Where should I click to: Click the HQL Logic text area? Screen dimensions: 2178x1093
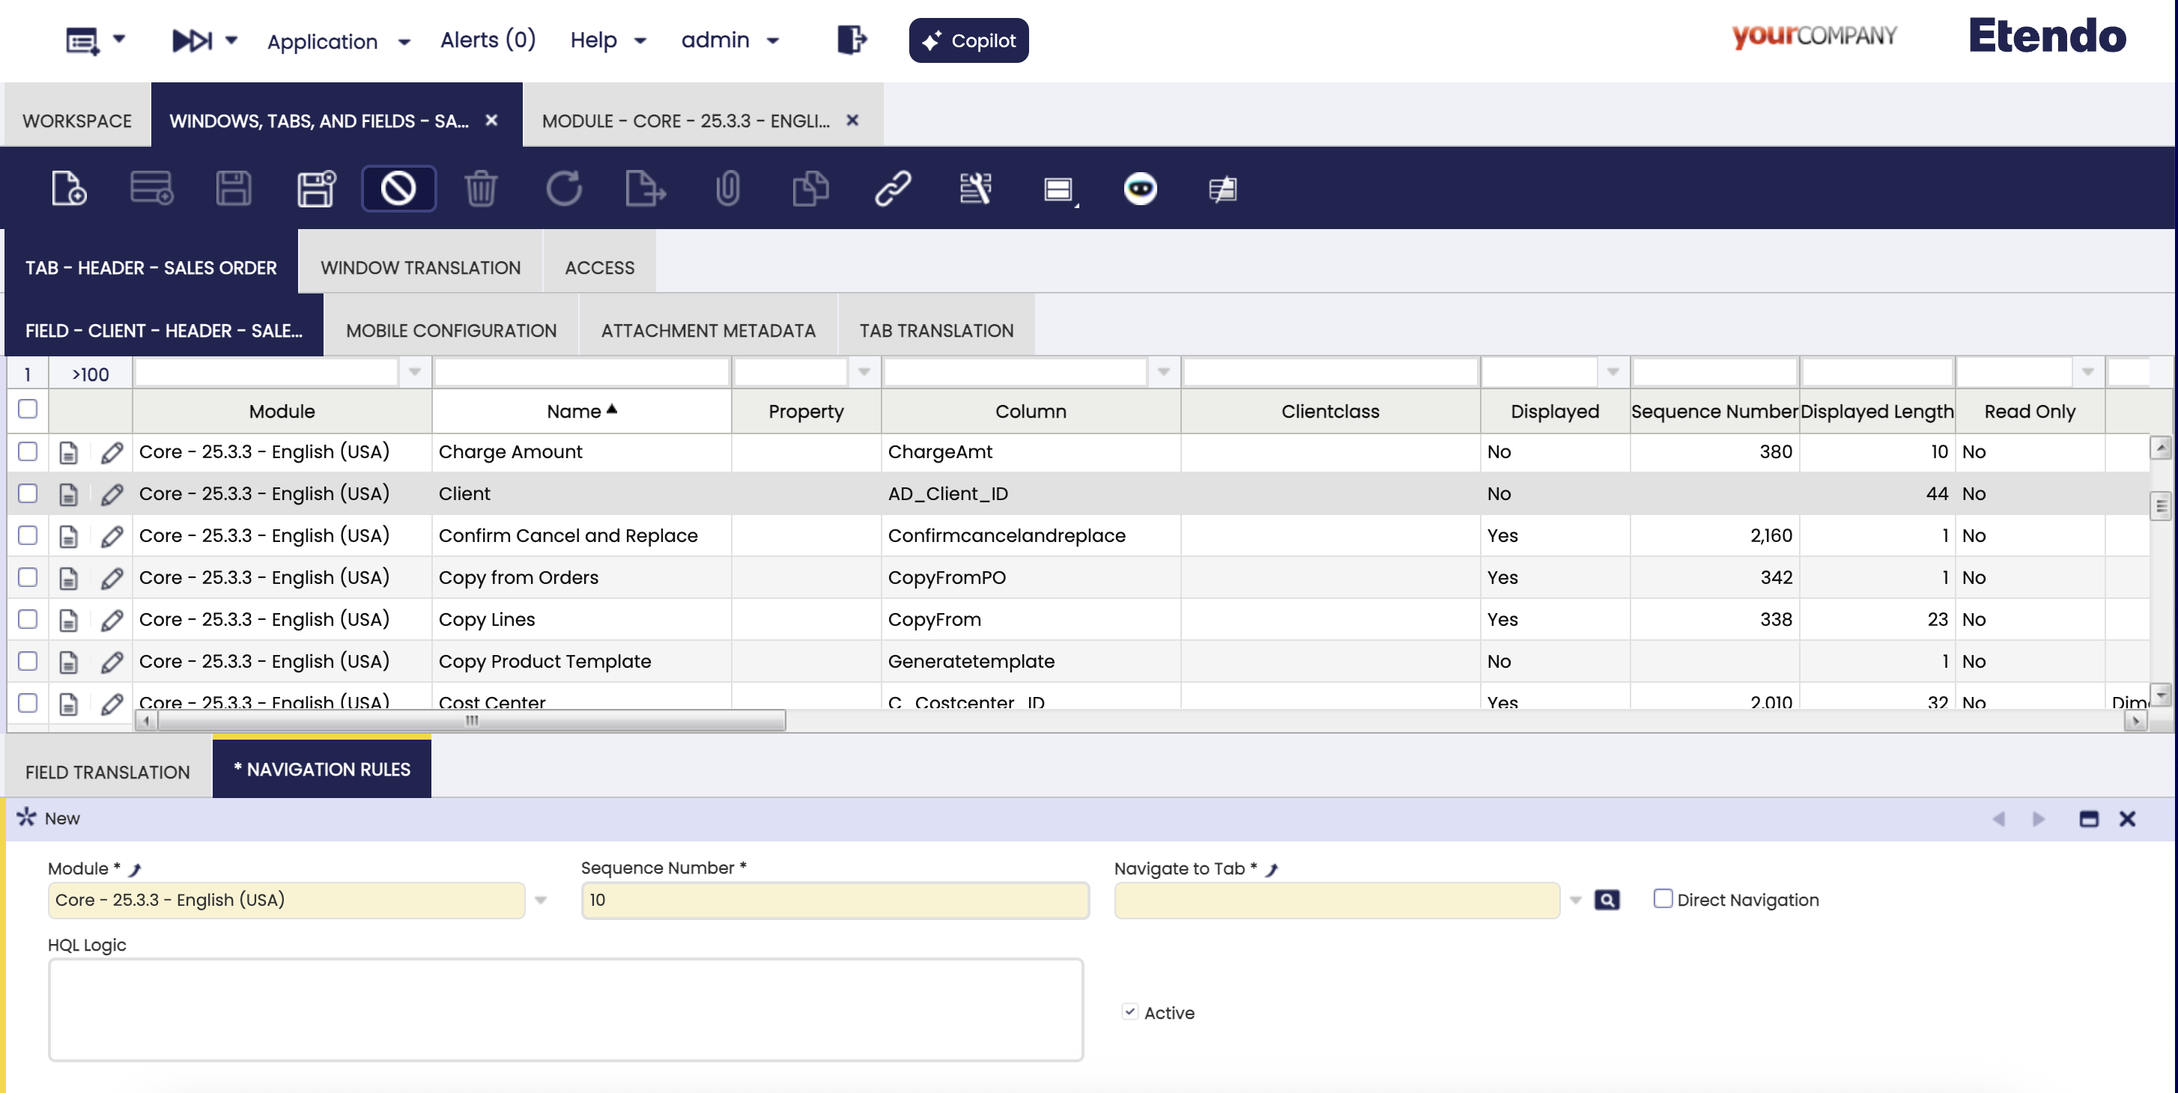click(x=565, y=1009)
